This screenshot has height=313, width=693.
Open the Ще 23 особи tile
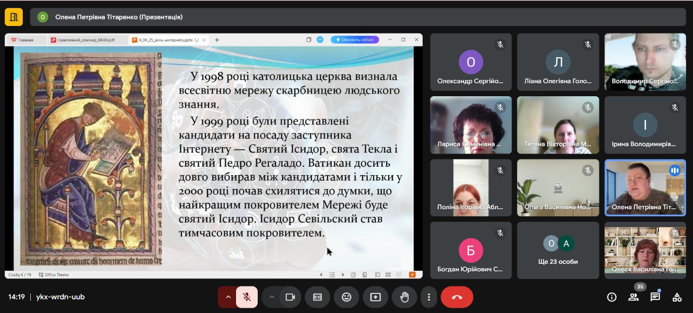[x=558, y=250]
